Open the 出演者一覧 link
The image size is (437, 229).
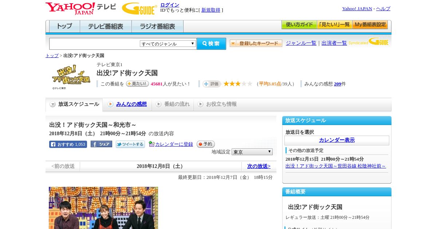(x=334, y=43)
